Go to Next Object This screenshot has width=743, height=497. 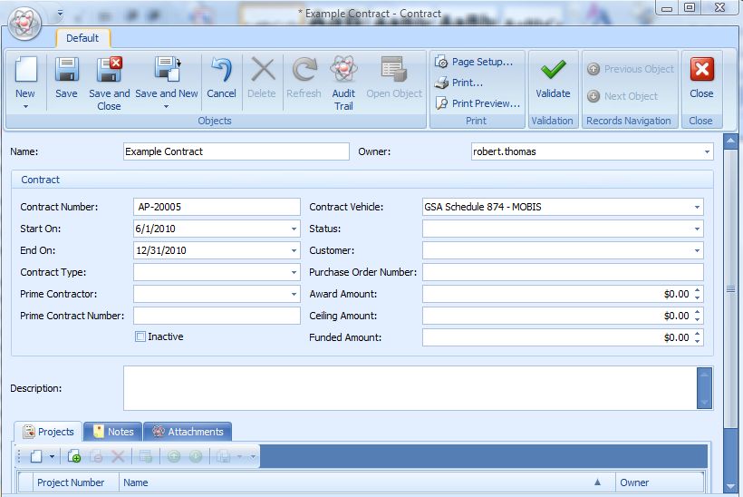tap(622, 96)
